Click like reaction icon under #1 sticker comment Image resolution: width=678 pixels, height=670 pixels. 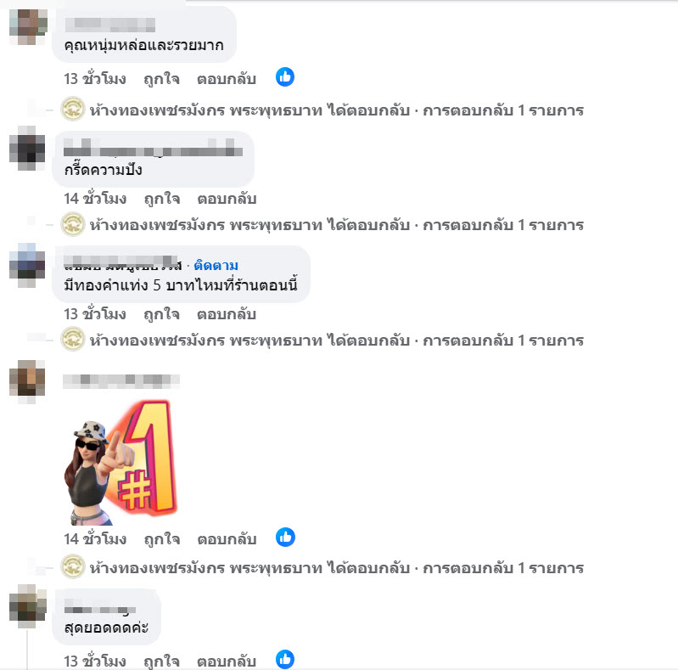coord(285,538)
